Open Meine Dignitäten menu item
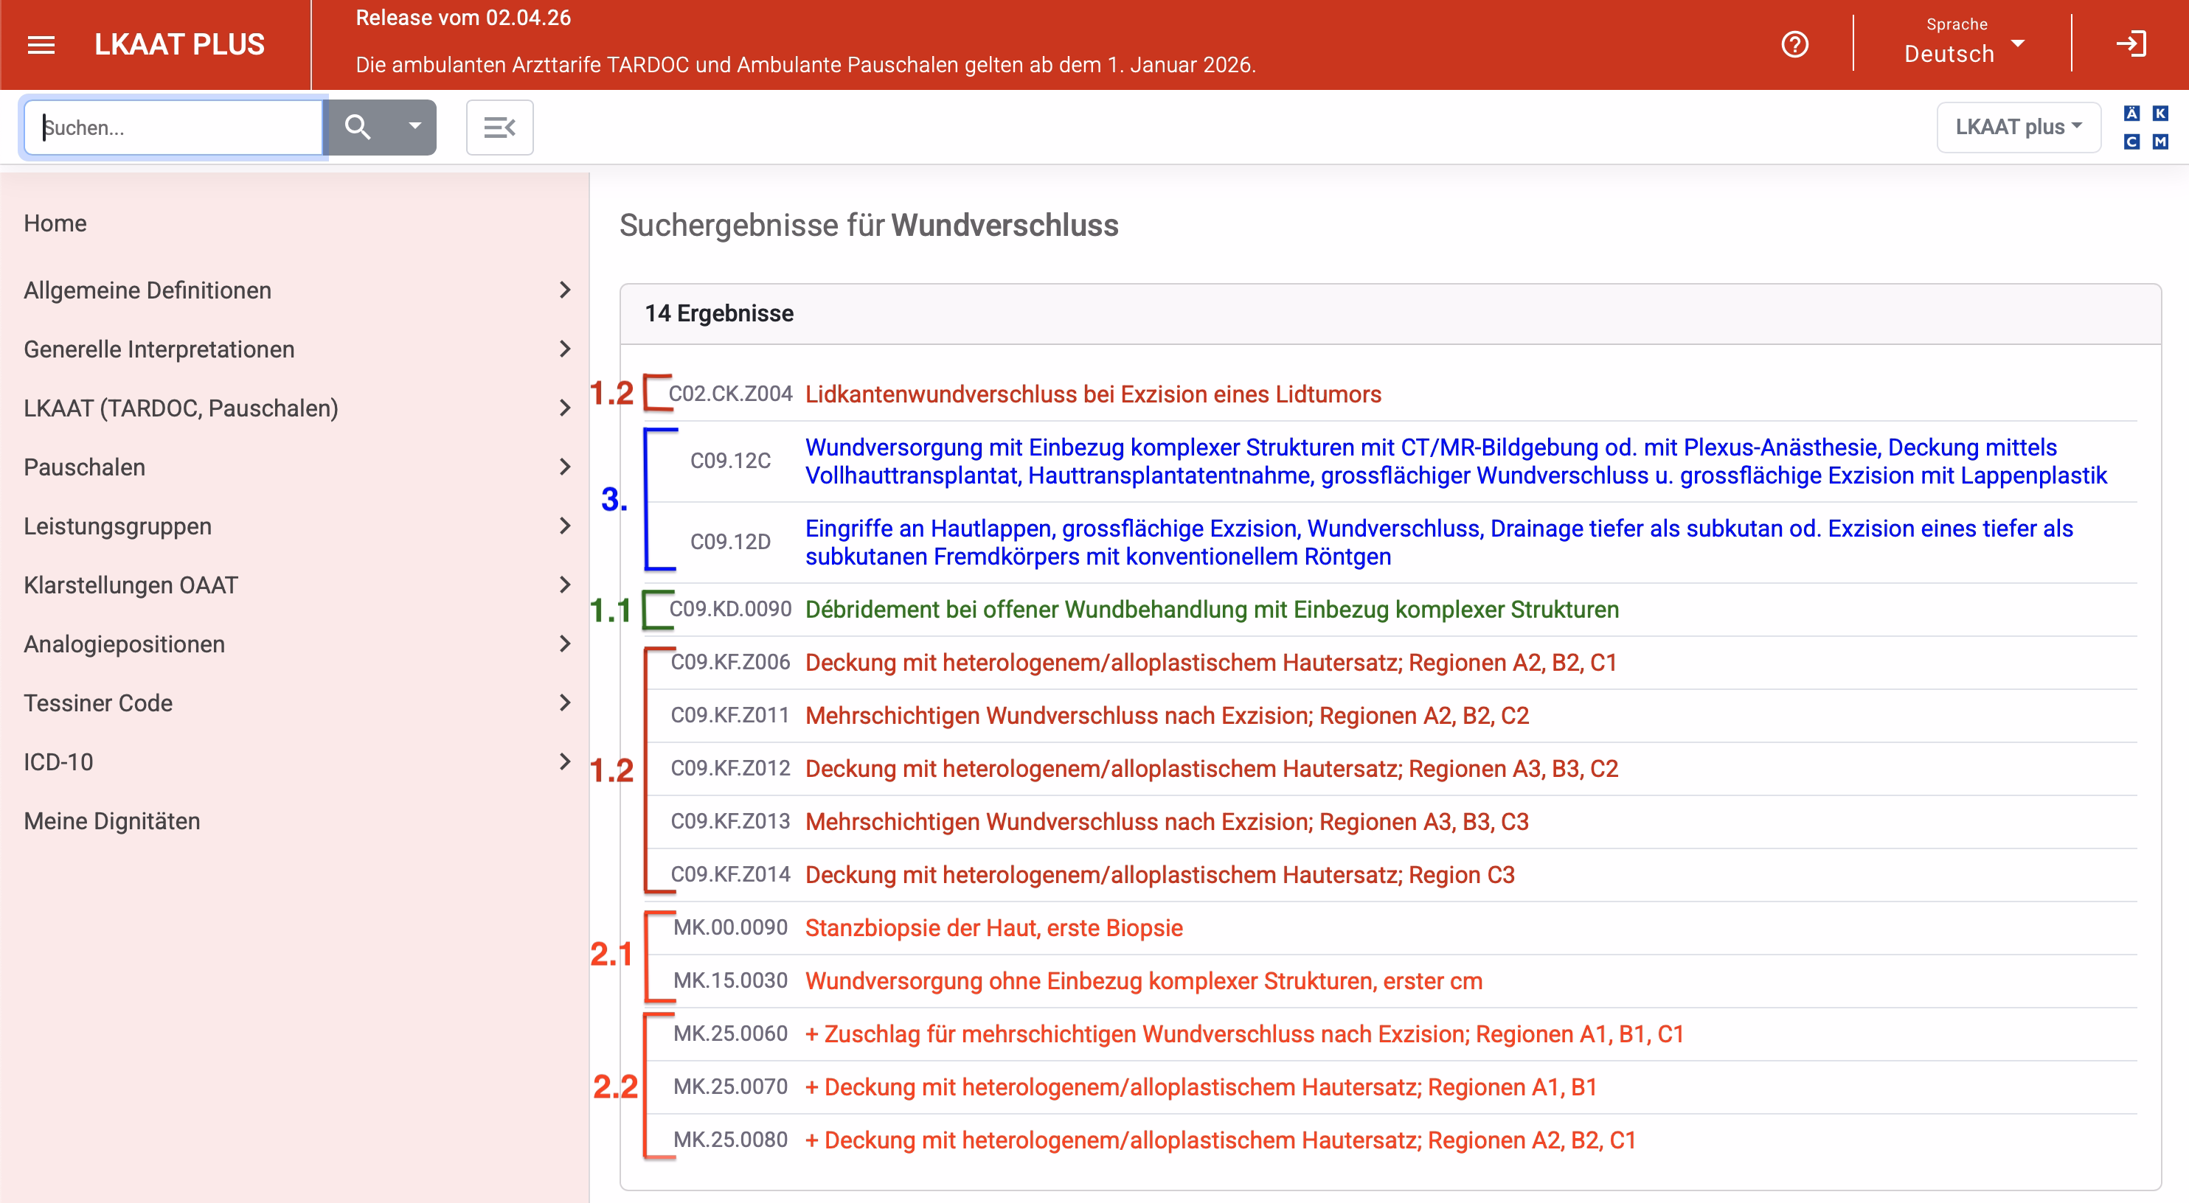Screen dimensions: 2189x1203 coord(112,820)
